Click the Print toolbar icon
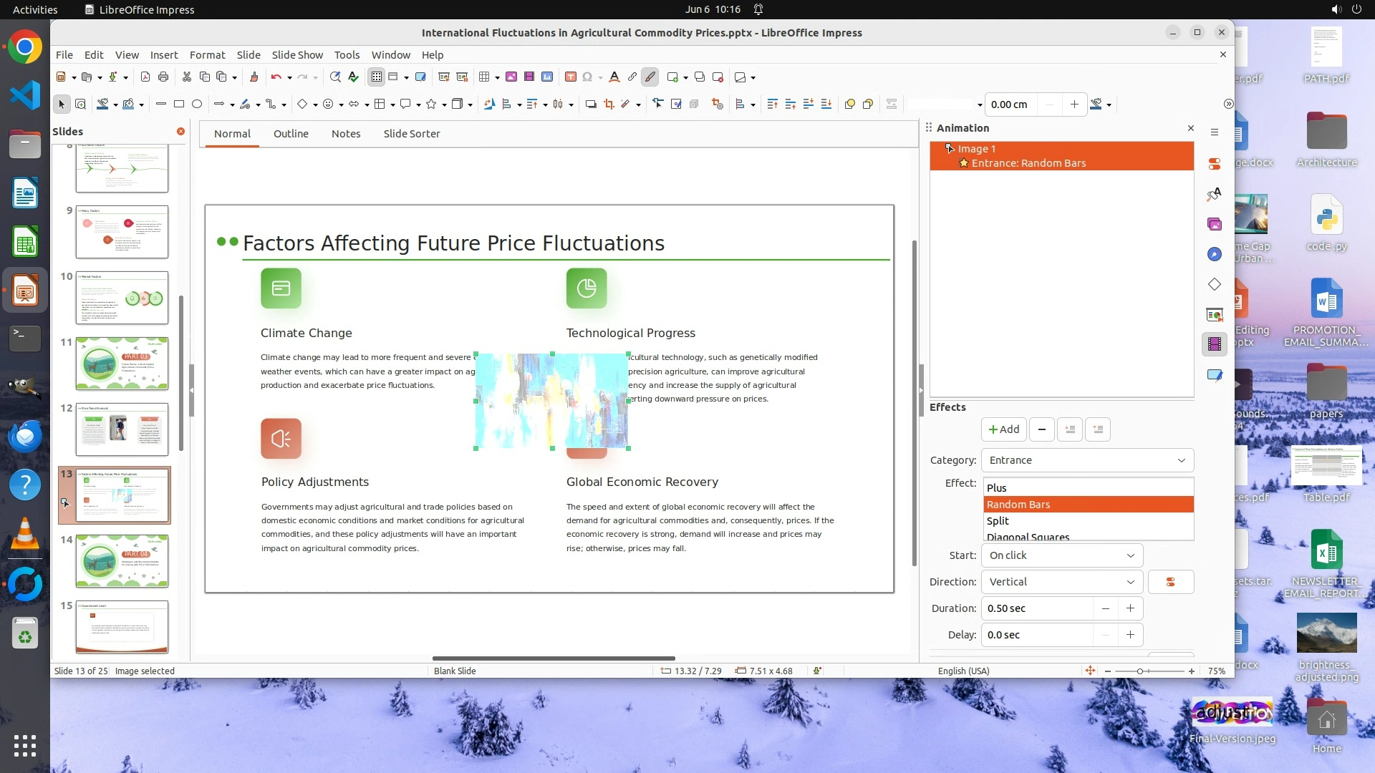1375x773 pixels. tap(163, 77)
